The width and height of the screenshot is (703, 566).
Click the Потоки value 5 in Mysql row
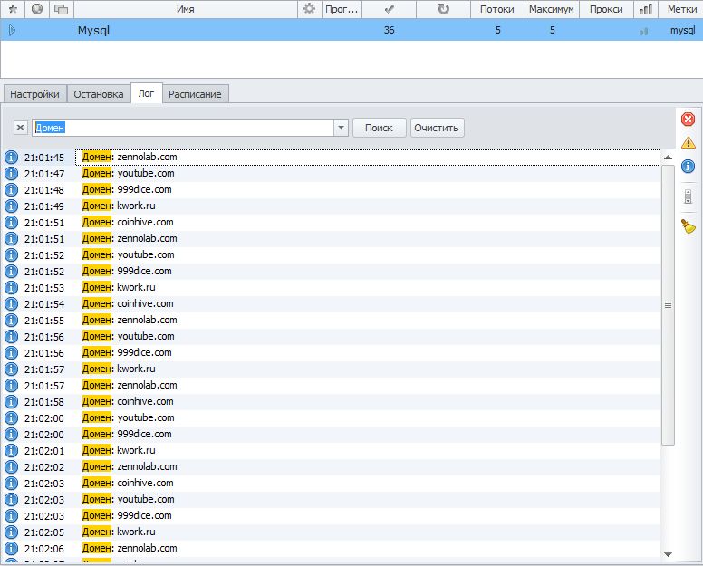click(497, 30)
